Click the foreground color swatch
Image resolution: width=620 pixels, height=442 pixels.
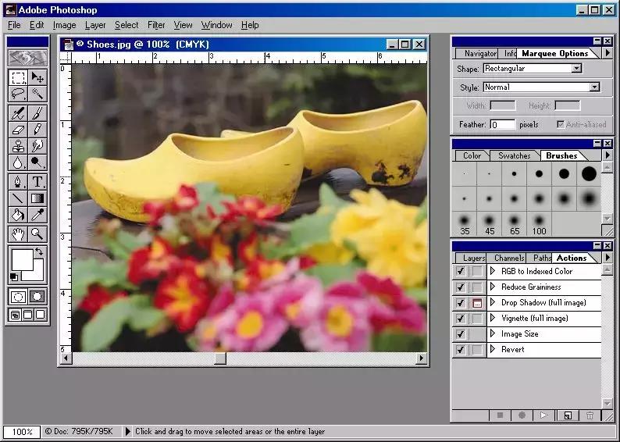coord(22,258)
